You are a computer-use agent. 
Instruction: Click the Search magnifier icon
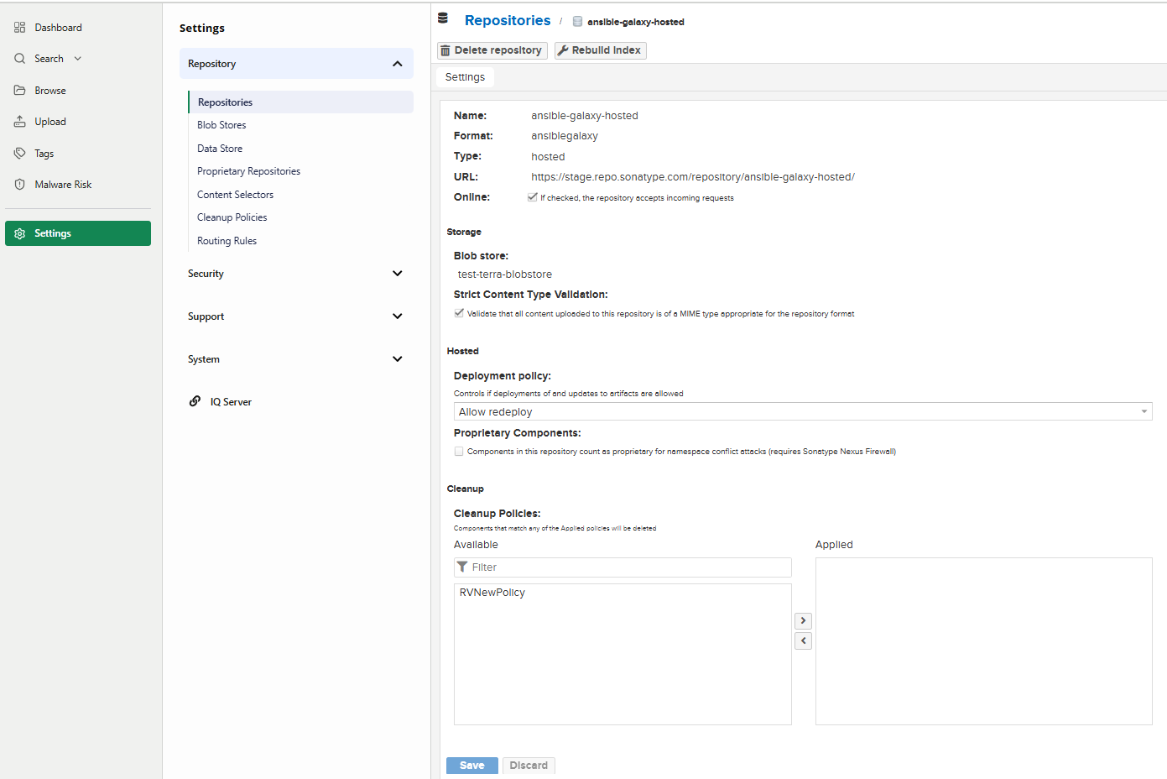[19, 59]
